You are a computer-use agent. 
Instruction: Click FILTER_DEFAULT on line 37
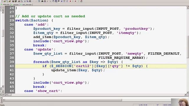point(164,54)
